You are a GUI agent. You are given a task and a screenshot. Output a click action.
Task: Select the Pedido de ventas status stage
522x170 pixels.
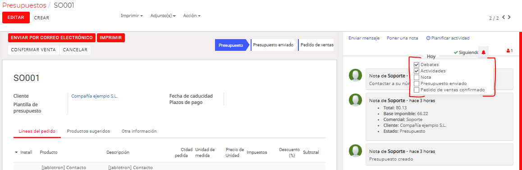[x=316, y=45]
